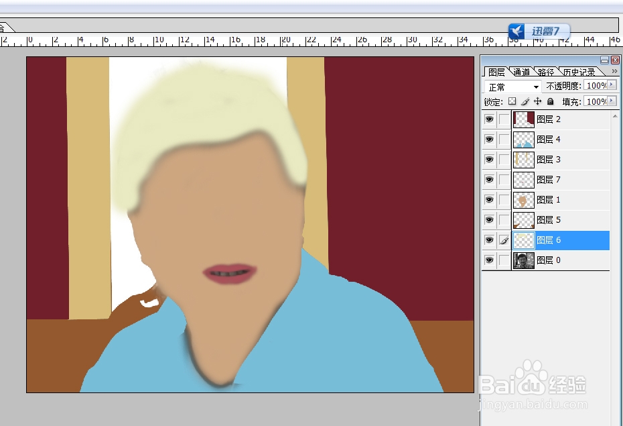Viewport: 623px width, 426px height.
Task: Select the layer named 图层 4
Action: point(548,140)
